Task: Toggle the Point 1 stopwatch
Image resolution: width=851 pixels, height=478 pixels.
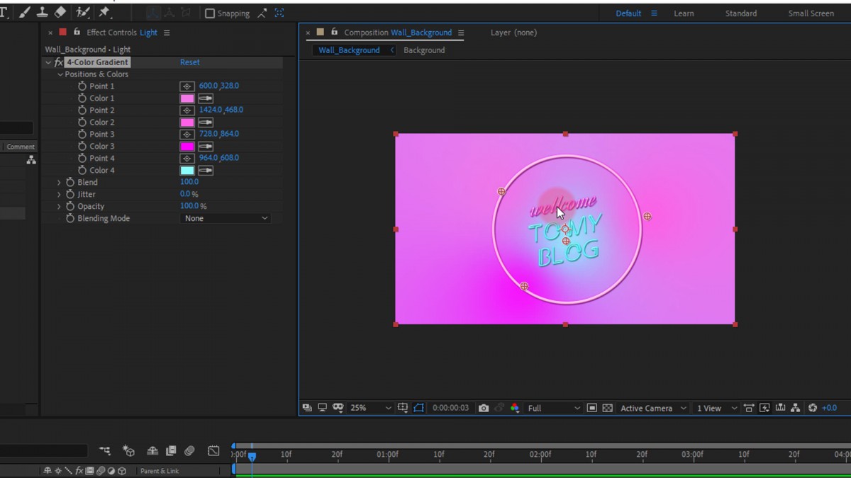Action: (82, 86)
